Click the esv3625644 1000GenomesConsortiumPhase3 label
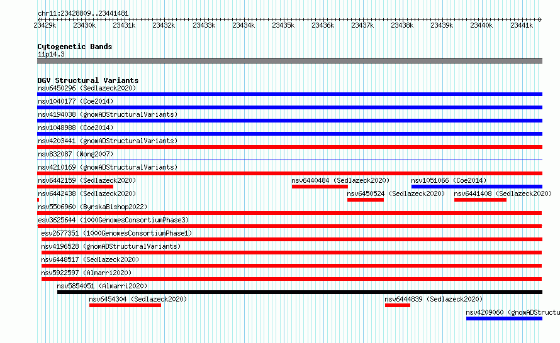Viewport: 560px width, 343px height. 113,220
